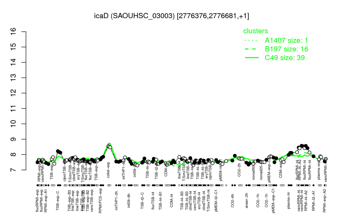This screenshot has height=216, width=346.
Task: Click legend entry 'A1407 size: 1'
Action: (286, 40)
